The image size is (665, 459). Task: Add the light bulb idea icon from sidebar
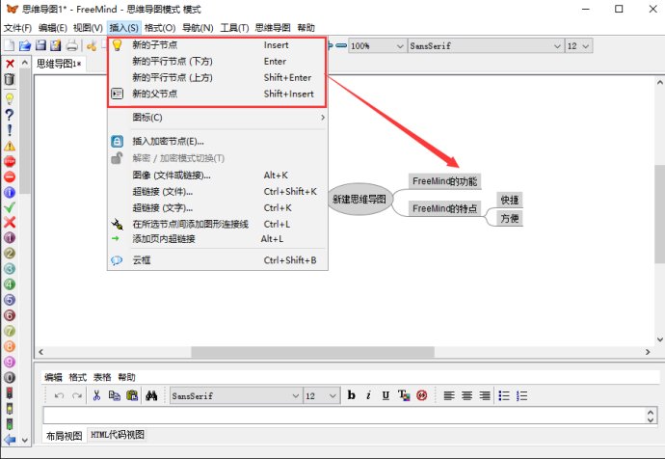click(x=10, y=99)
